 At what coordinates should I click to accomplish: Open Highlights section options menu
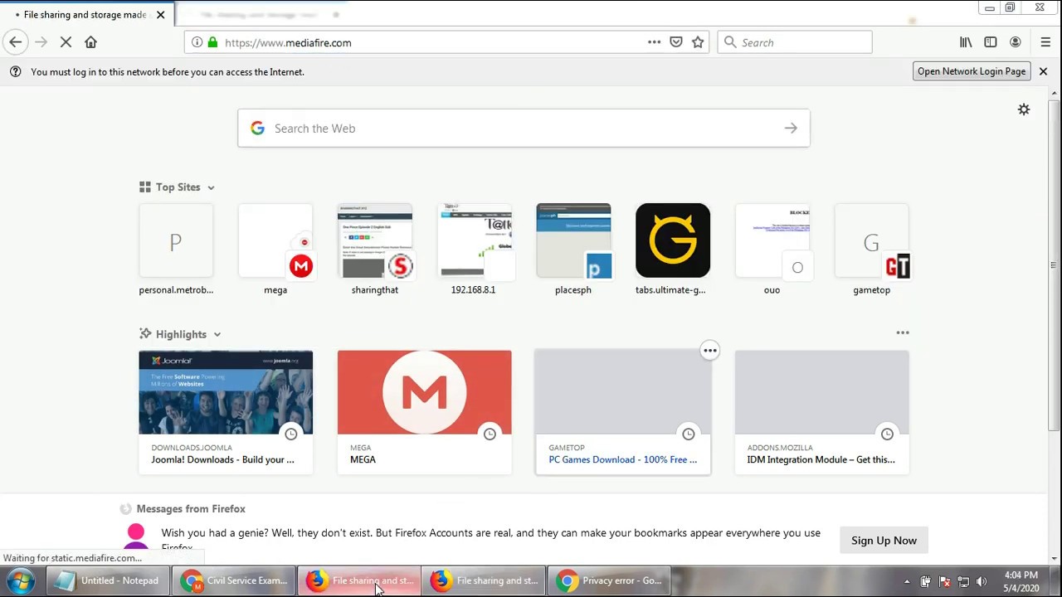point(903,332)
